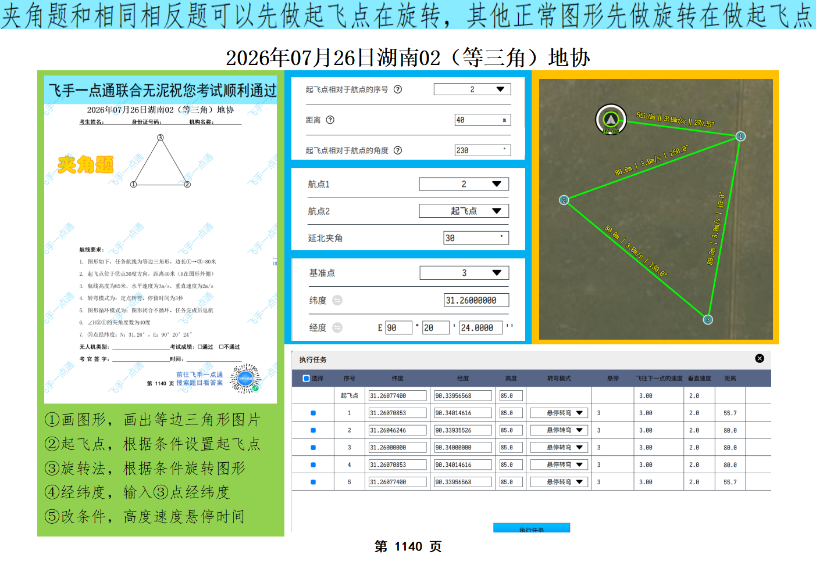The width and height of the screenshot is (816, 576).
Task: Click the swap icon beside 经度
Action: (x=337, y=327)
